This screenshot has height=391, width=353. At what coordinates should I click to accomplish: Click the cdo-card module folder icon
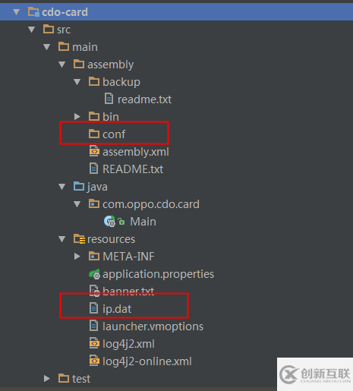pos(33,12)
